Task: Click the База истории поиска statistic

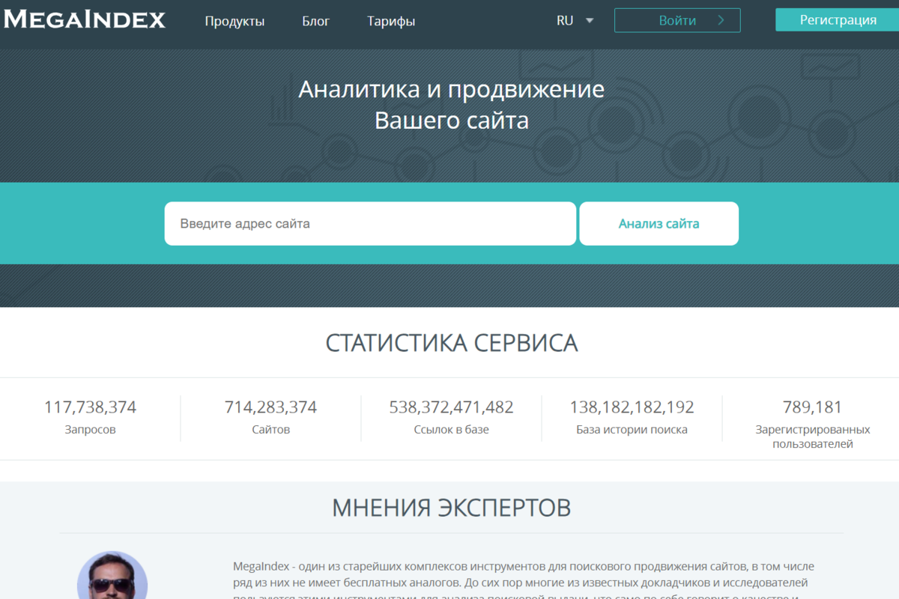Action: (x=632, y=418)
